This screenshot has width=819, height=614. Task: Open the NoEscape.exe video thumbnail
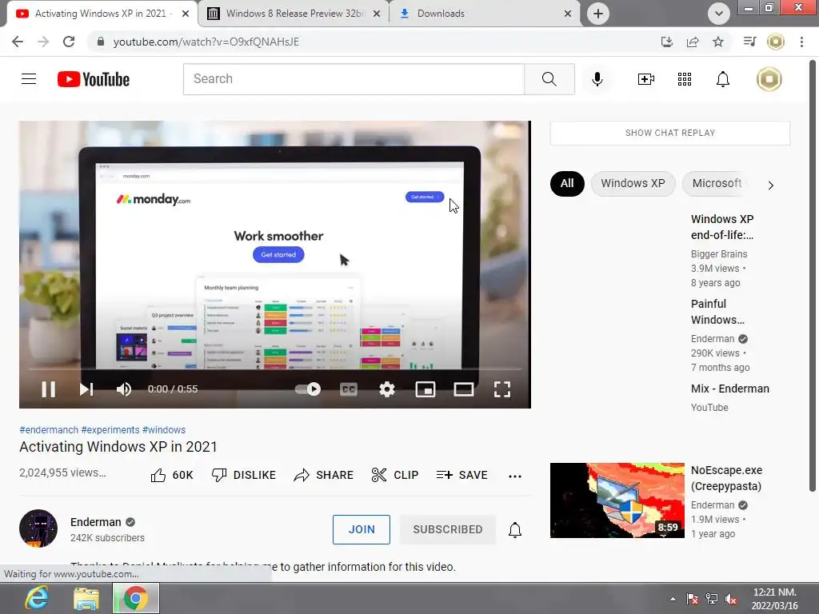pos(617,500)
